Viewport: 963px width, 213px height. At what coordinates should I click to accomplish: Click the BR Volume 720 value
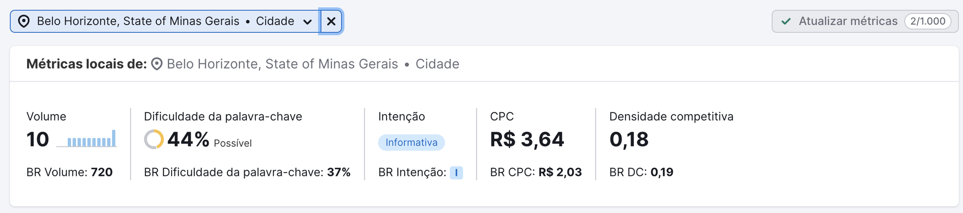pyautogui.click(x=102, y=172)
